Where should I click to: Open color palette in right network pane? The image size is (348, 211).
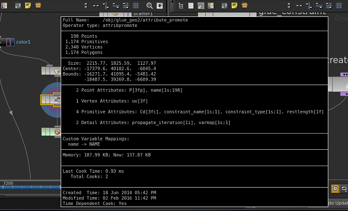(210, 5)
